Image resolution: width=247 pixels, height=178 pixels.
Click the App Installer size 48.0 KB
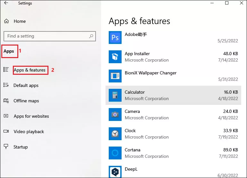(231, 54)
